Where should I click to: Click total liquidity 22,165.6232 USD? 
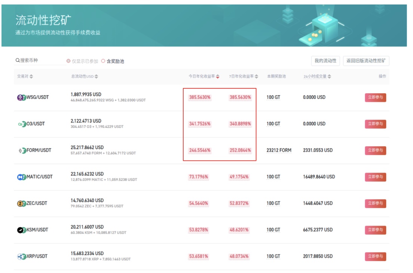pyautogui.click(x=87, y=174)
